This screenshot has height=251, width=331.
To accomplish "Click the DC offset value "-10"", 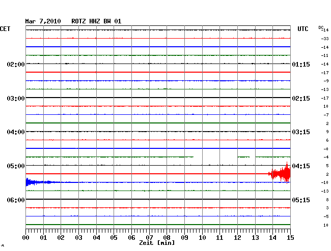I will coord(325,182).
